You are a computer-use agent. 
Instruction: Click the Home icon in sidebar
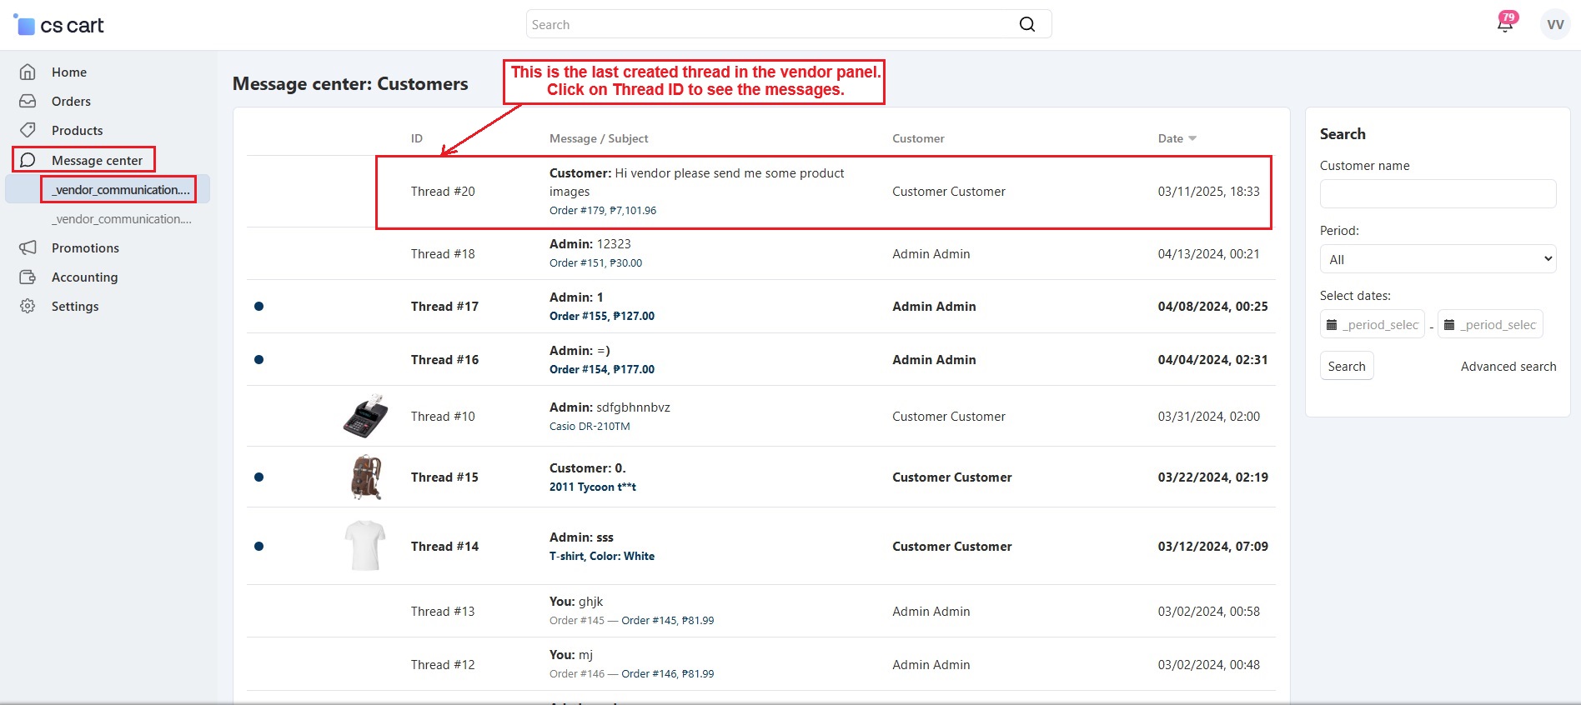(x=28, y=72)
